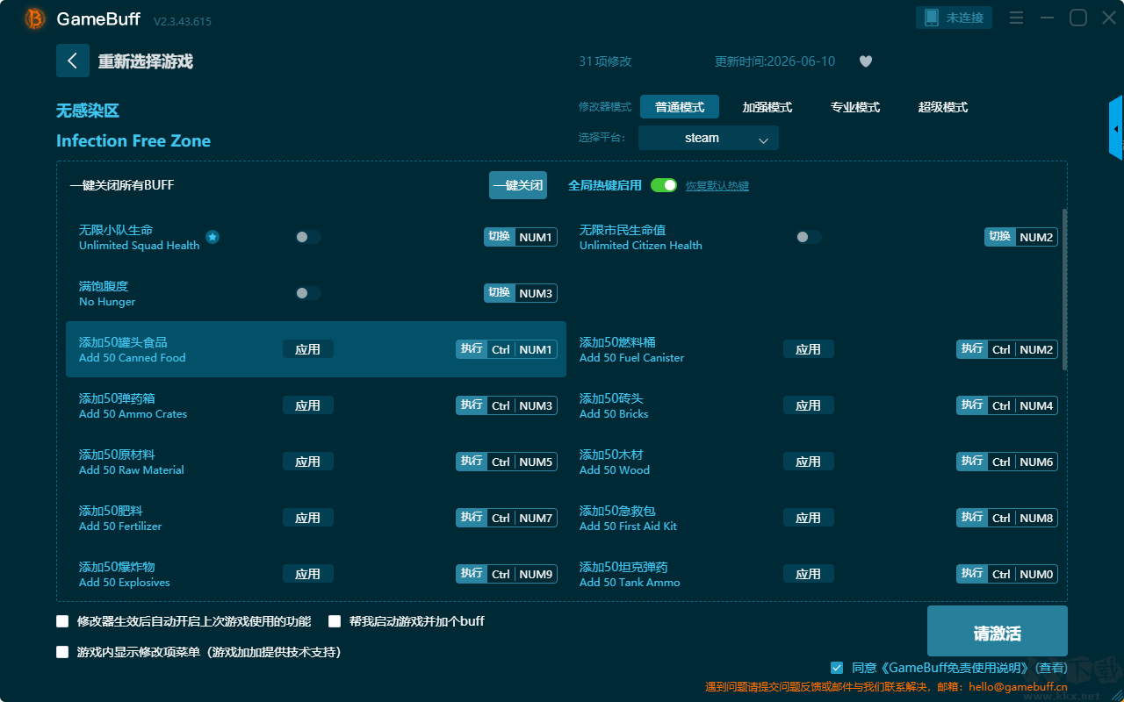Screen dimensions: 1124x702
Task: Open the hamburger menu icon
Action: click(1016, 18)
